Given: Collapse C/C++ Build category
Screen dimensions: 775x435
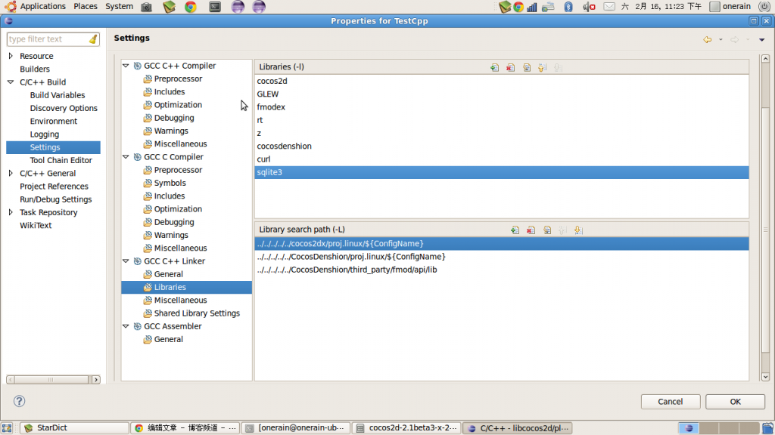Looking at the screenshot, I should (11, 82).
